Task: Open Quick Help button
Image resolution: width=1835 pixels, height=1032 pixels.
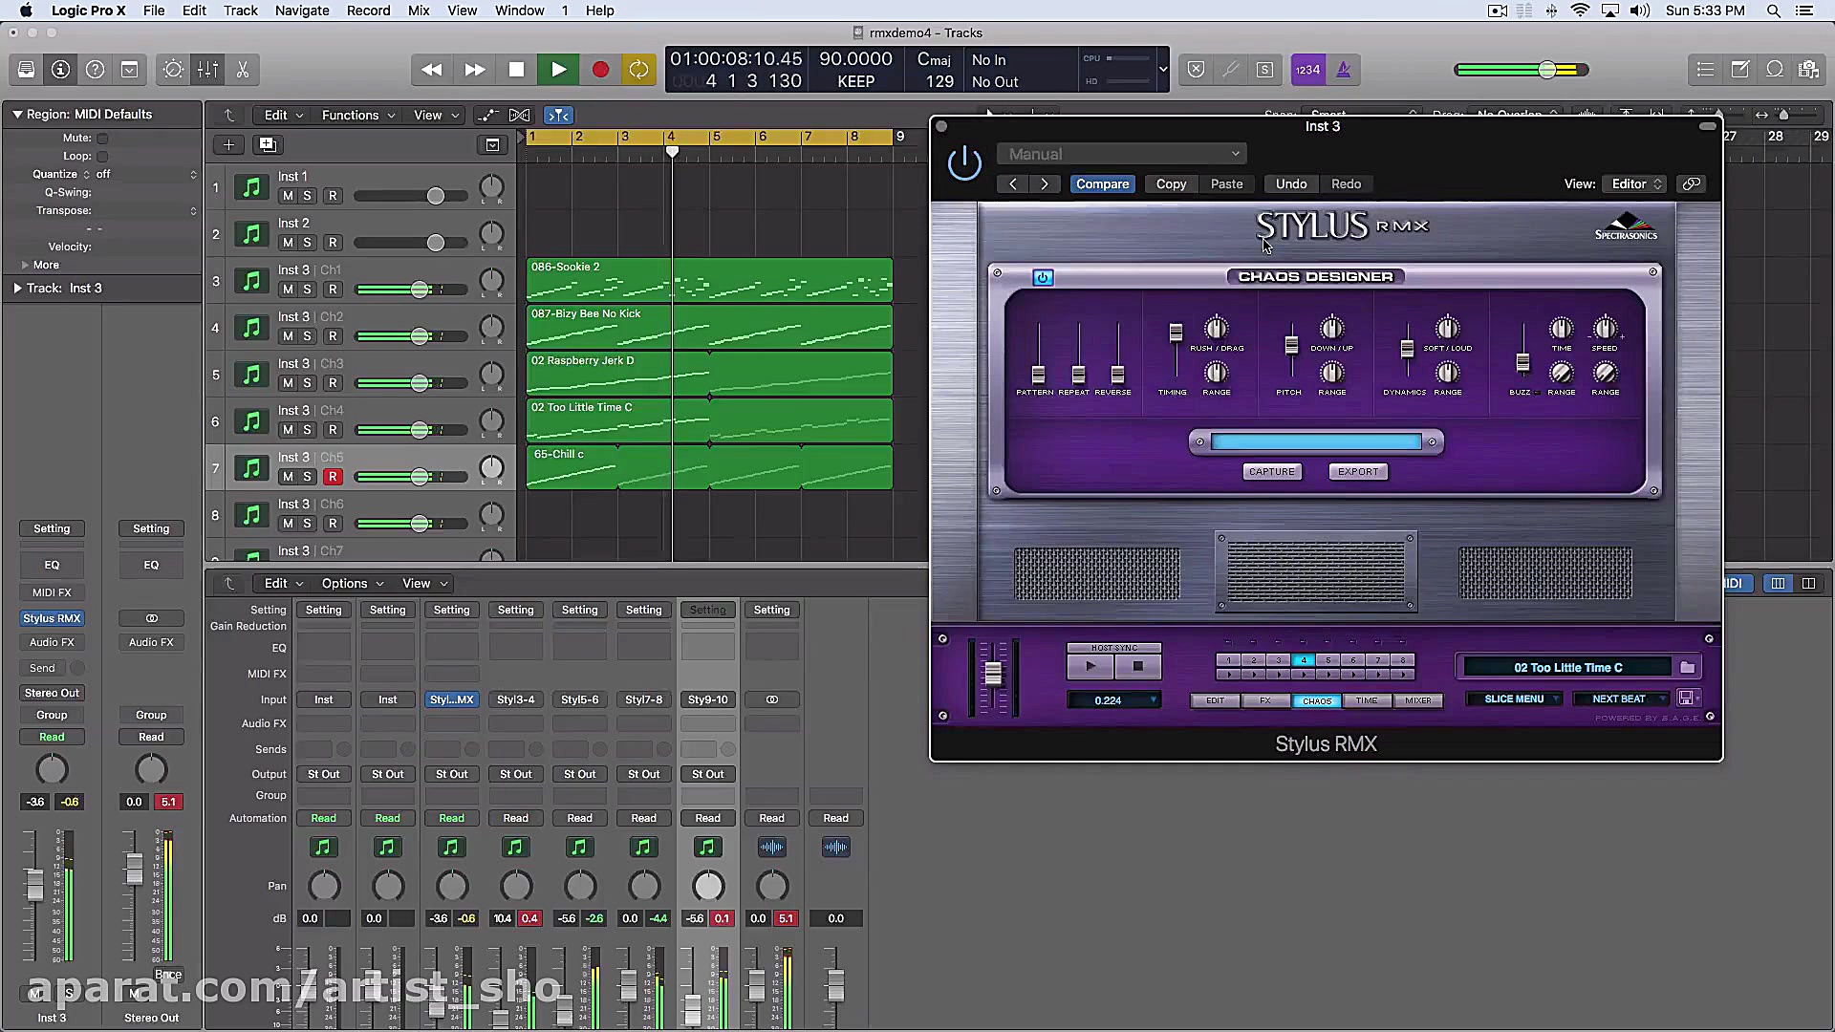Action: 95,70
